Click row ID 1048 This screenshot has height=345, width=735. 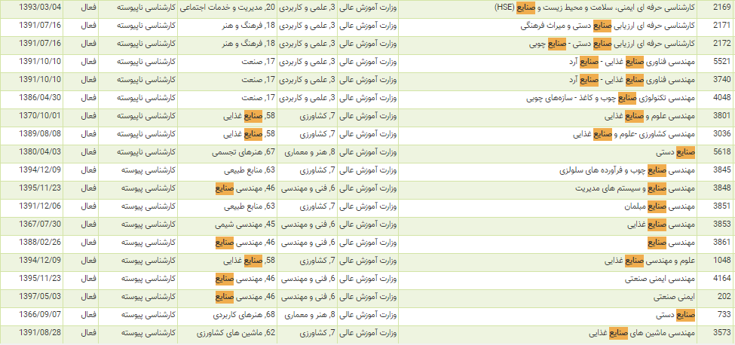point(721,261)
